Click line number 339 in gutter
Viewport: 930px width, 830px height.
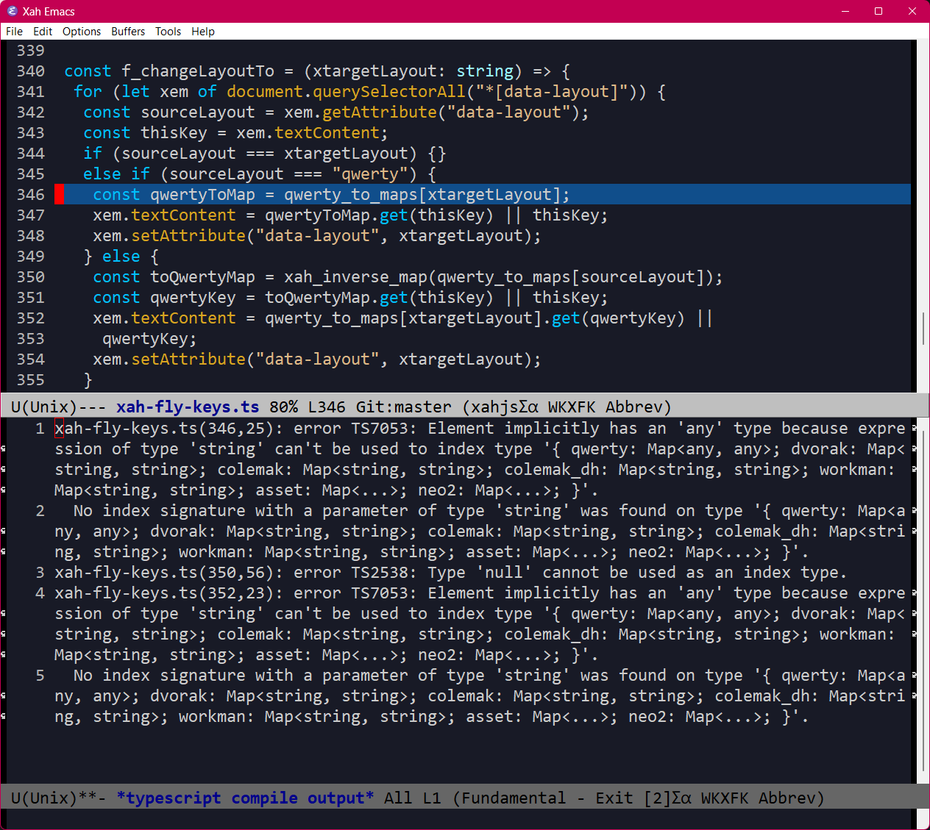tap(31, 51)
